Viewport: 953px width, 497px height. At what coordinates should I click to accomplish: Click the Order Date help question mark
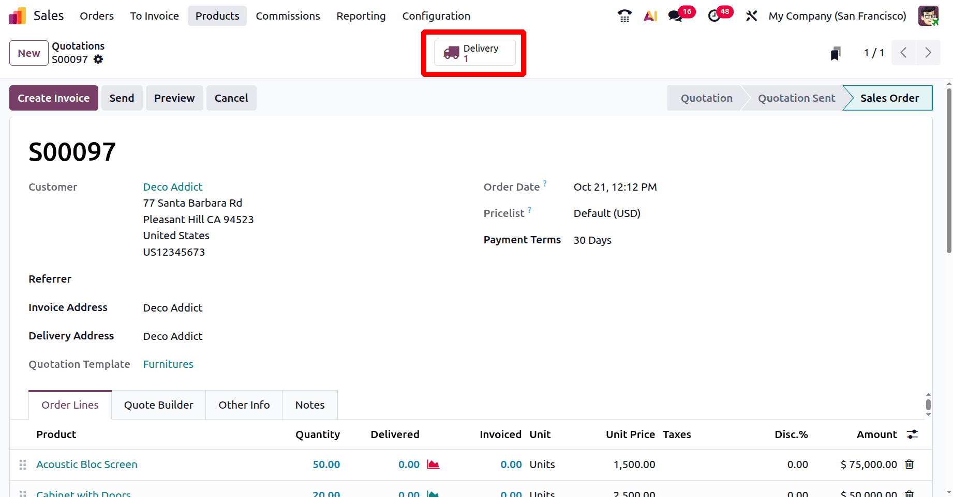pyautogui.click(x=545, y=183)
